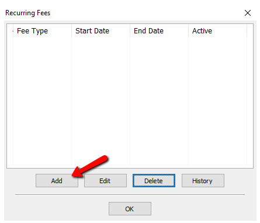The width and height of the screenshot is (260, 223).
Task: Open the Edit fee button
Action: [x=105, y=181]
